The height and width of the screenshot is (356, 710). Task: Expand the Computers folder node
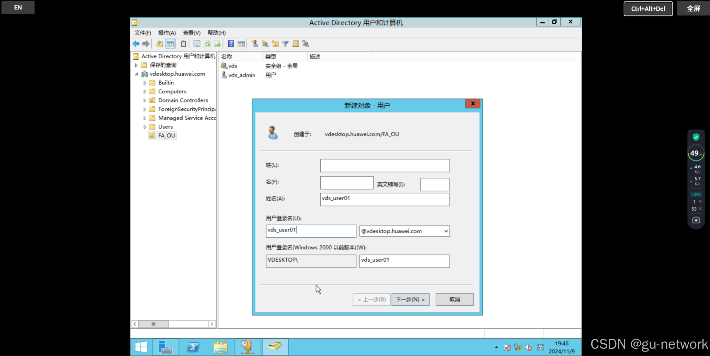[x=145, y=92]
